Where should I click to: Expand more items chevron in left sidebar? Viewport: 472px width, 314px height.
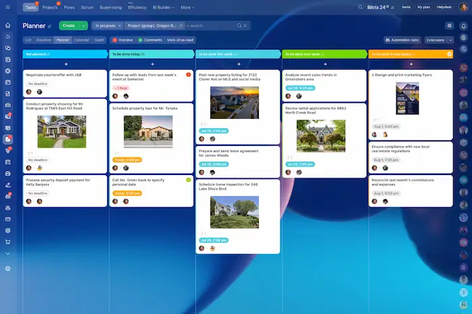coord(8,254)
